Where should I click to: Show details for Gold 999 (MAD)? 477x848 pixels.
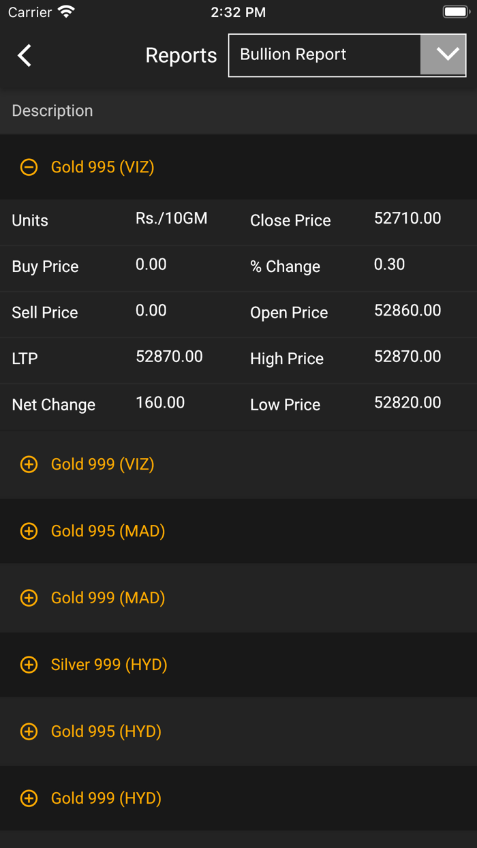click(108, 598)
